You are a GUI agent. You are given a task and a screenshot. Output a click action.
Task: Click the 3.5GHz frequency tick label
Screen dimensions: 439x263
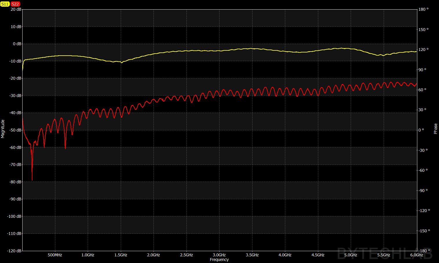point(252,255)
